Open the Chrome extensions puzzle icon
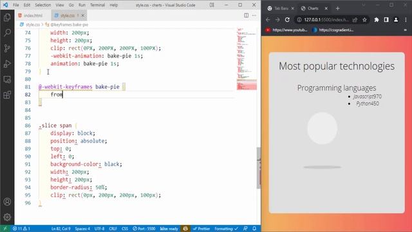The height and width of the screenshot is (232, 412). click(x=377, y=20)
